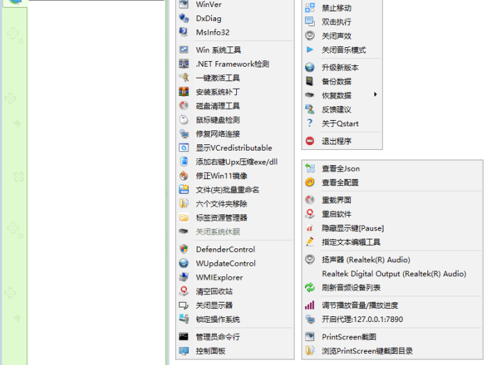Click the 鼠标键盘检测 mouse icon
The width and height of the screenshot is (487, 365).
point(184,120)
